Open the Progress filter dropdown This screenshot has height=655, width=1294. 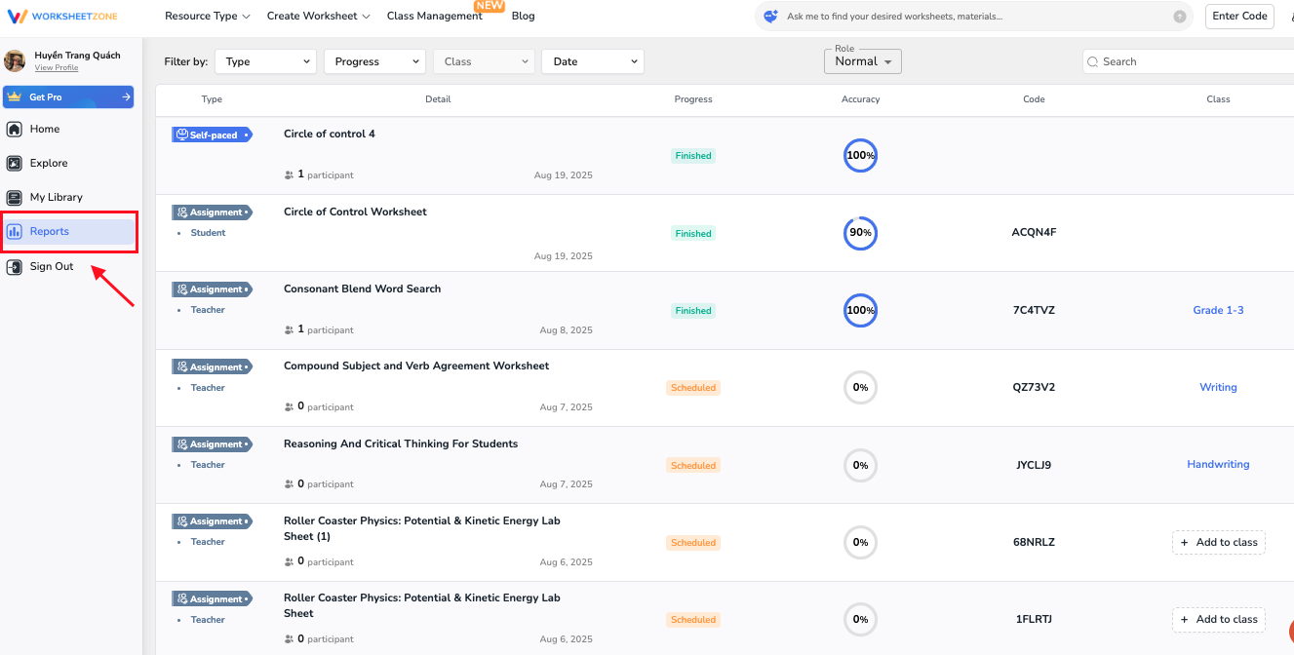click(x=375, y=61)
